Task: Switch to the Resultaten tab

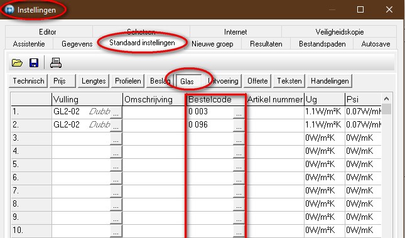Action: click(x=266, y=44)
